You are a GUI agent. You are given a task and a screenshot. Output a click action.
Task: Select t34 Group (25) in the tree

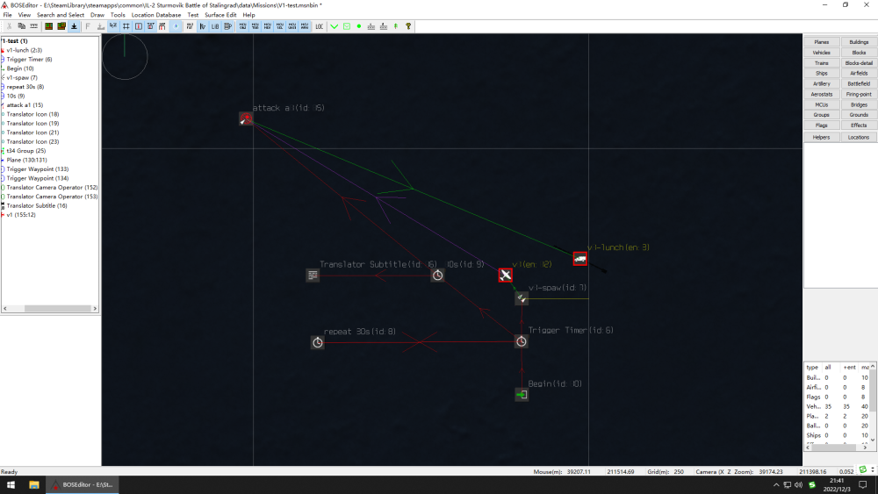click(25, 151)
